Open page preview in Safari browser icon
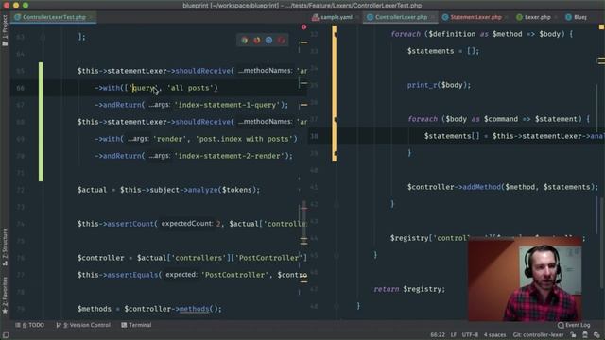The image size is (605, 340). click(268, 40)
